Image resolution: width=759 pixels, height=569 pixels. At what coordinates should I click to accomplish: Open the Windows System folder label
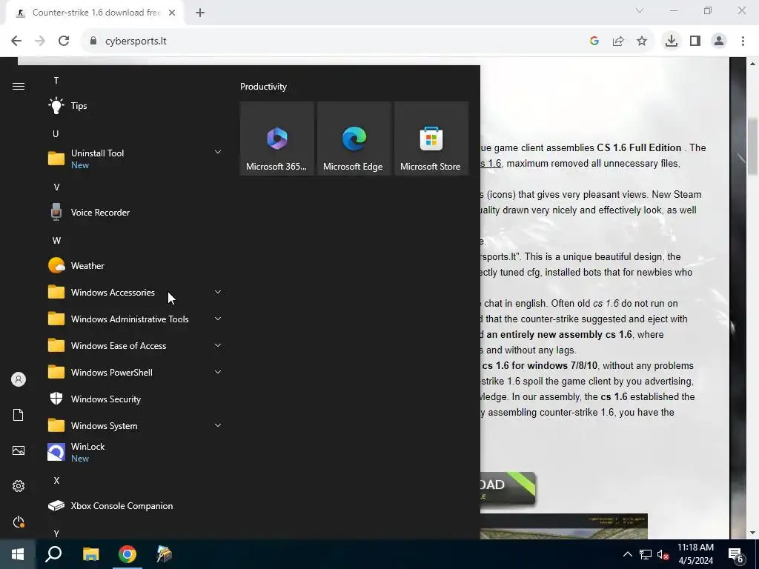(x=104, y=426)
